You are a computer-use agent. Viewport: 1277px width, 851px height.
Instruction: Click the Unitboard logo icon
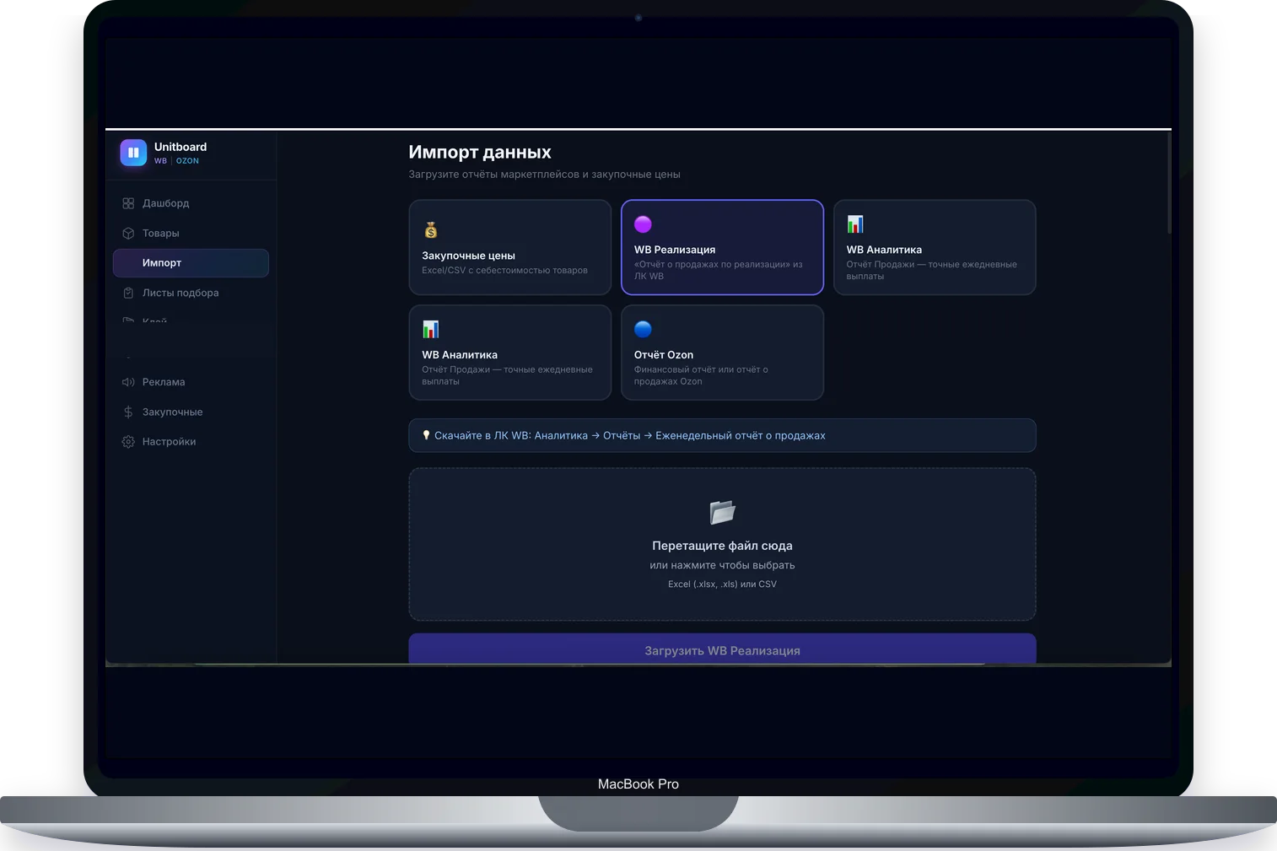pyautogui.click(x=133, y=153)
